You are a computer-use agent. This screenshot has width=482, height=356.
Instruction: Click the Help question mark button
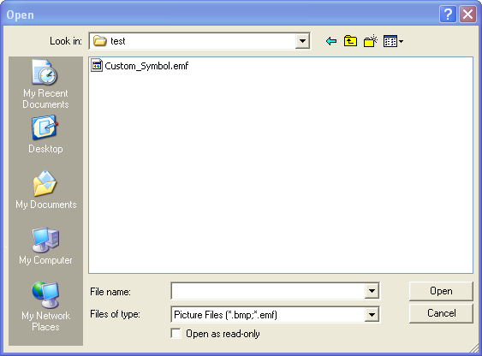(448, 15)
